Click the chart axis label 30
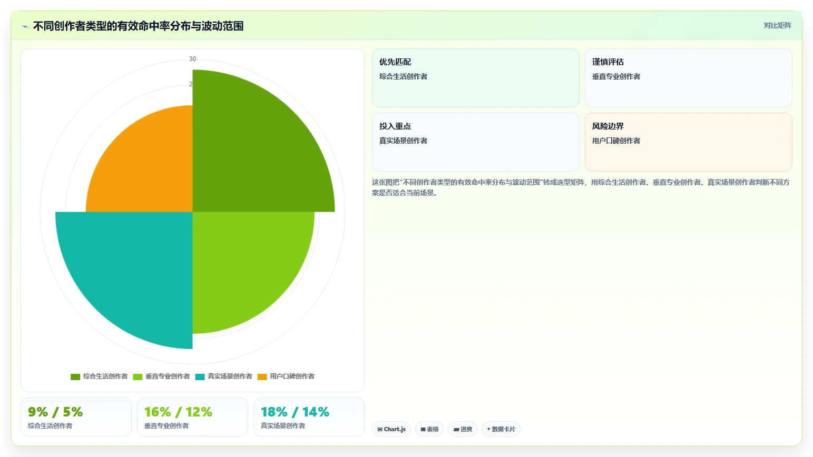The height and width of the screenshot is (457, 813). (192, 59)
